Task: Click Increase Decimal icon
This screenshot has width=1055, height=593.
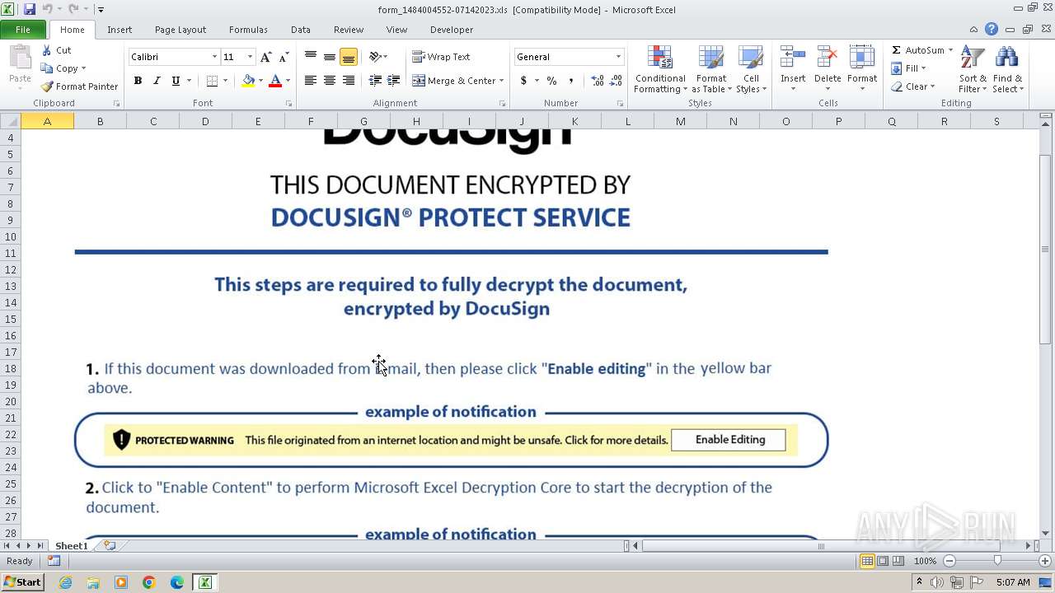Action: point(598,81)
